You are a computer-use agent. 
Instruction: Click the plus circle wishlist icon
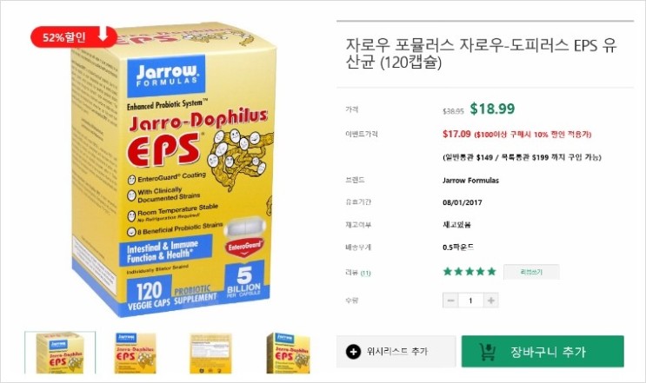pos(353,352)
